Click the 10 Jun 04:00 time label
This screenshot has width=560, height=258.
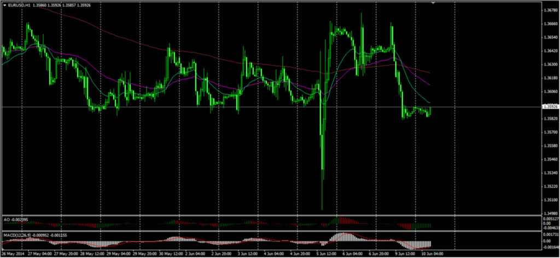pyautogui.click(x=432, y=254)
